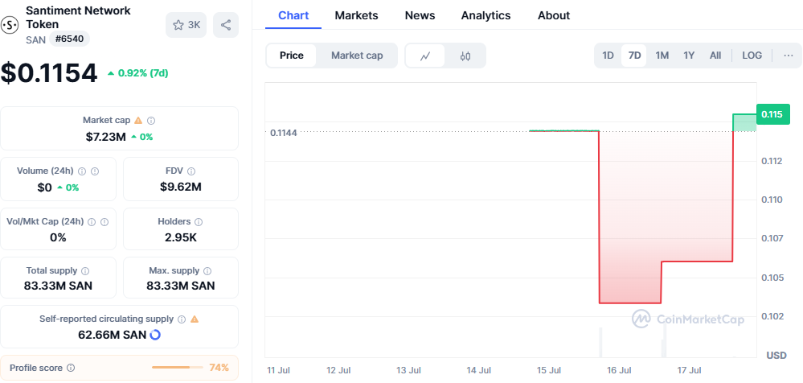The image size is (803, 383).
Task: Click the Santiment Network Token title
Action: tap(78, 18)
